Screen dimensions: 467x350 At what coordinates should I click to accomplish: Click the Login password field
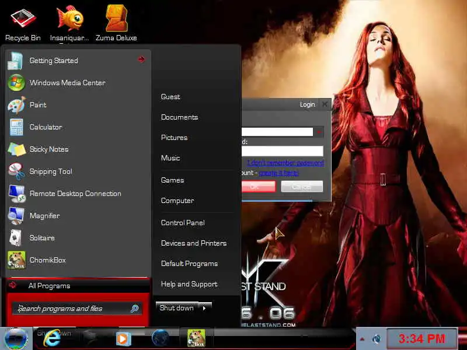click(283, 151)
